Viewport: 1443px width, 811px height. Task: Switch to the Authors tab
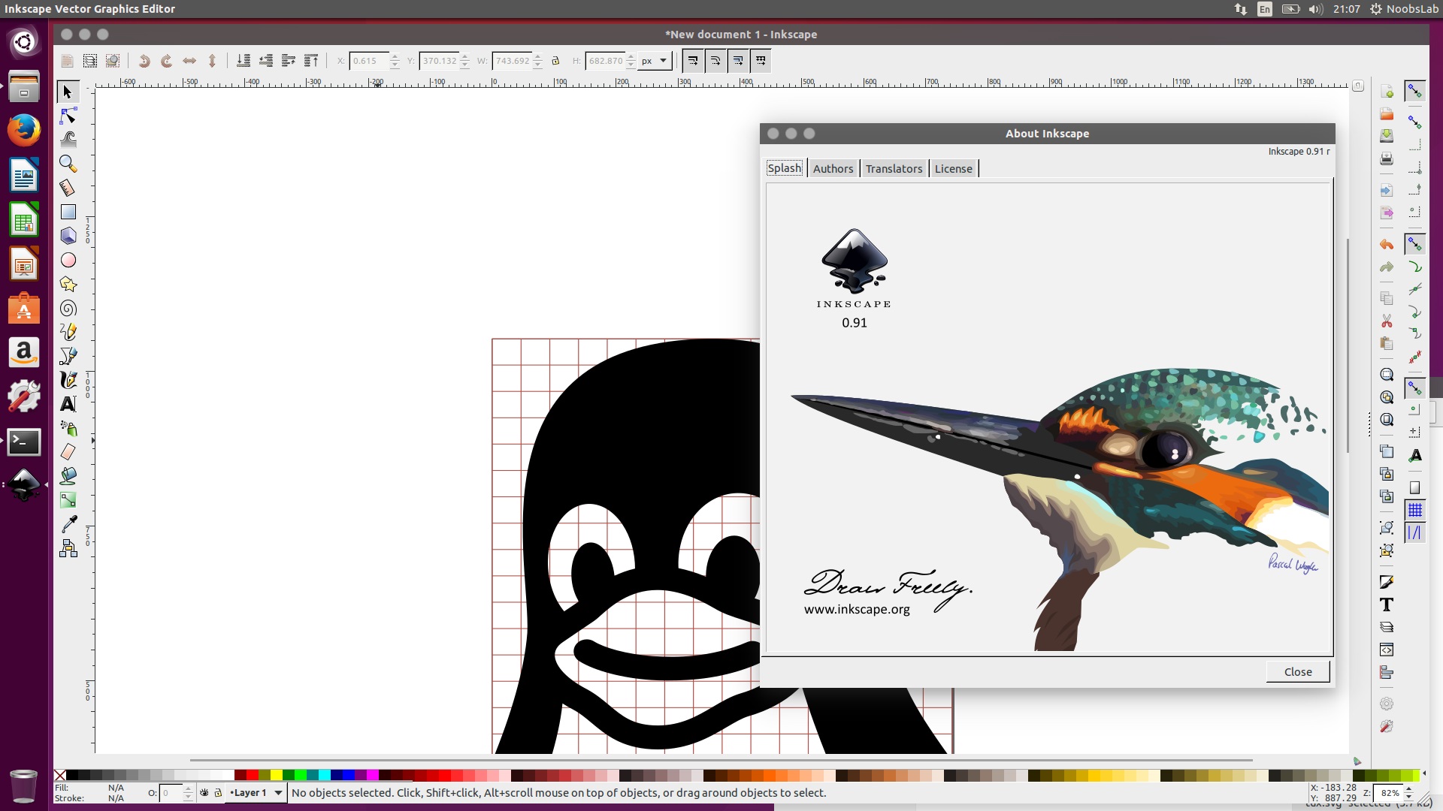pyautogui.click(x=833, y=168)
